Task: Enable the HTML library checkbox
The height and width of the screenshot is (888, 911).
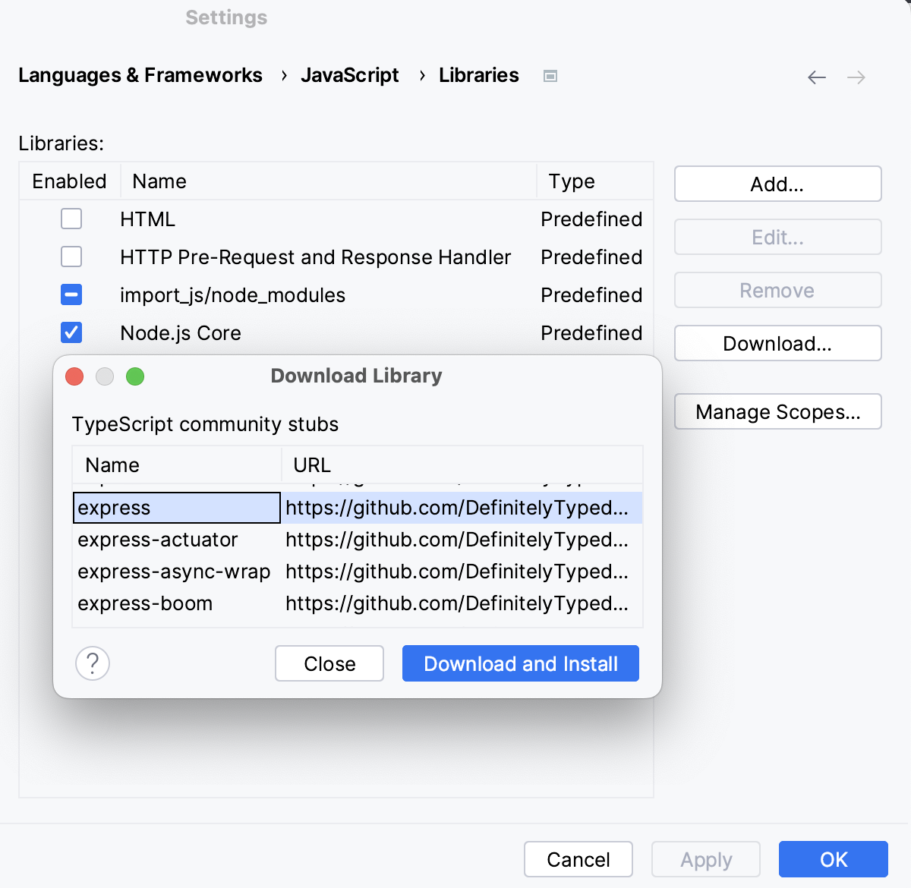Action: click(71, 219)
